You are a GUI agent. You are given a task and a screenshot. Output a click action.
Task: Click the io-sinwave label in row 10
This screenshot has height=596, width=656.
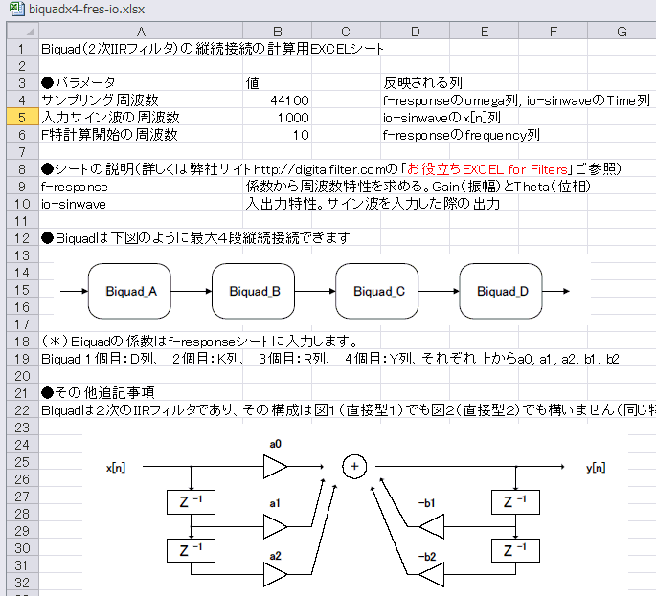tap(73, 204)
